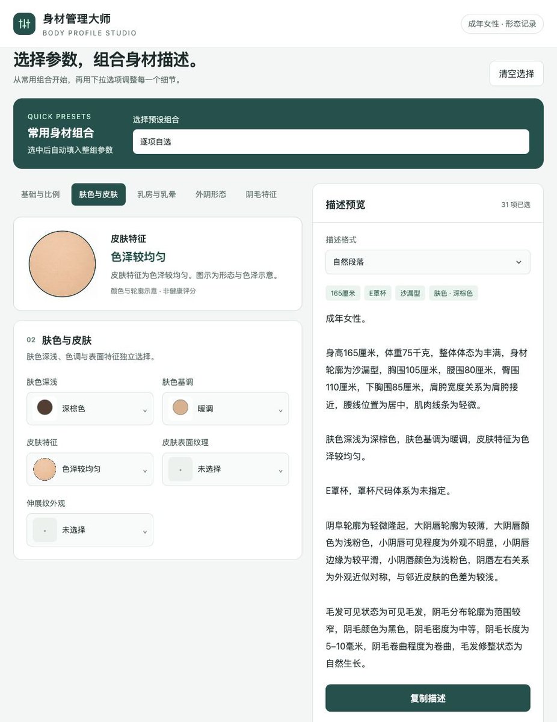Switch to the 基础与比例 tab

(x=40, y=194)
